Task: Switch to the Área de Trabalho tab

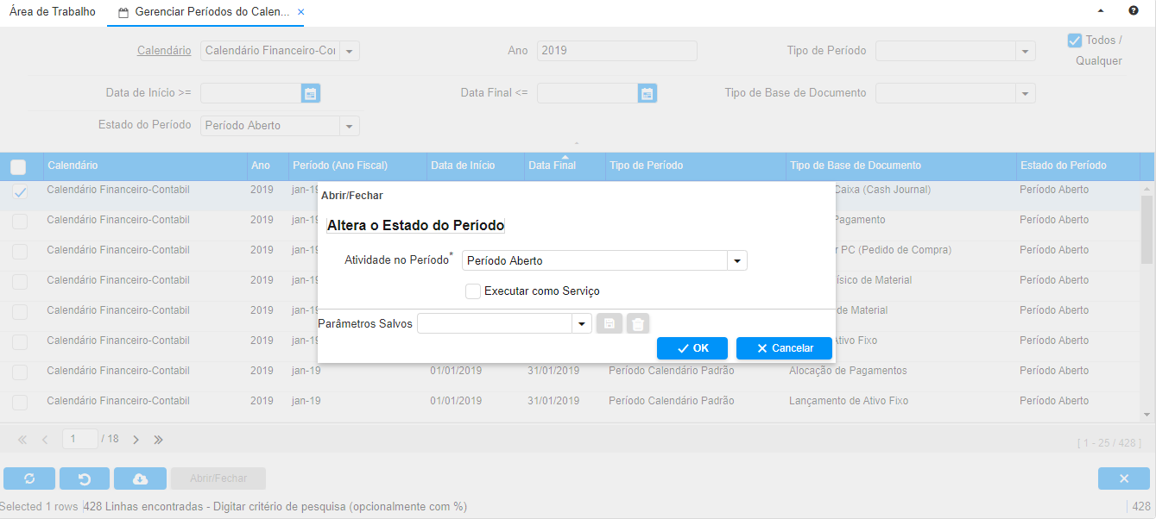Action: pyautogui.click(x=53, y=12)
